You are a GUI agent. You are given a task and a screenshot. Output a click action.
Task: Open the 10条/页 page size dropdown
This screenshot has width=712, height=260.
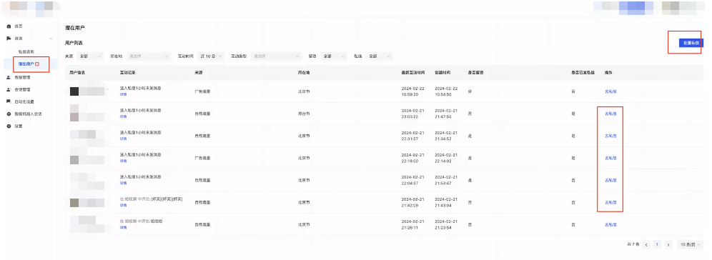coord(691,244)
